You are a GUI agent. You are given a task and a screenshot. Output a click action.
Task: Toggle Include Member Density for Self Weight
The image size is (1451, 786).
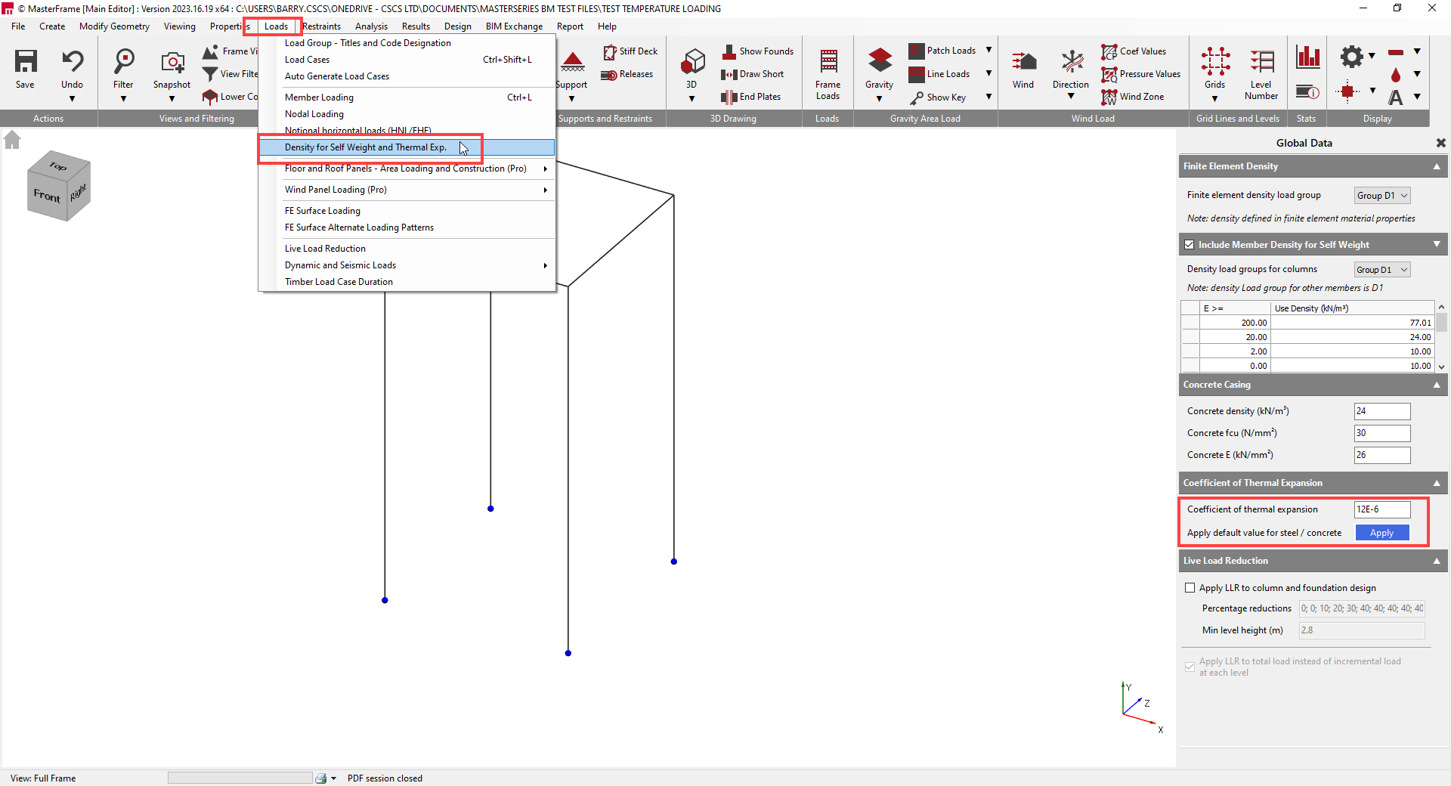click(1190, 245)
